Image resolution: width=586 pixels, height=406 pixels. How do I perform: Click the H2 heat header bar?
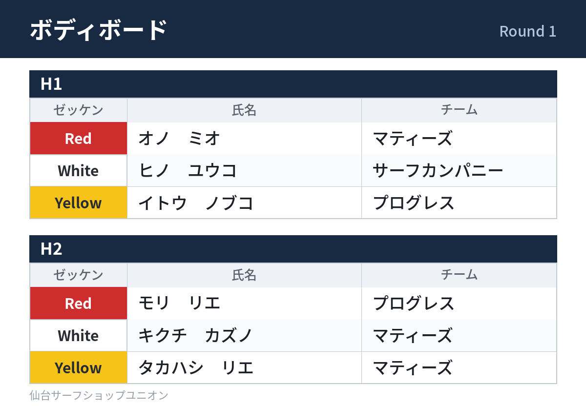(x=293, y=249)
